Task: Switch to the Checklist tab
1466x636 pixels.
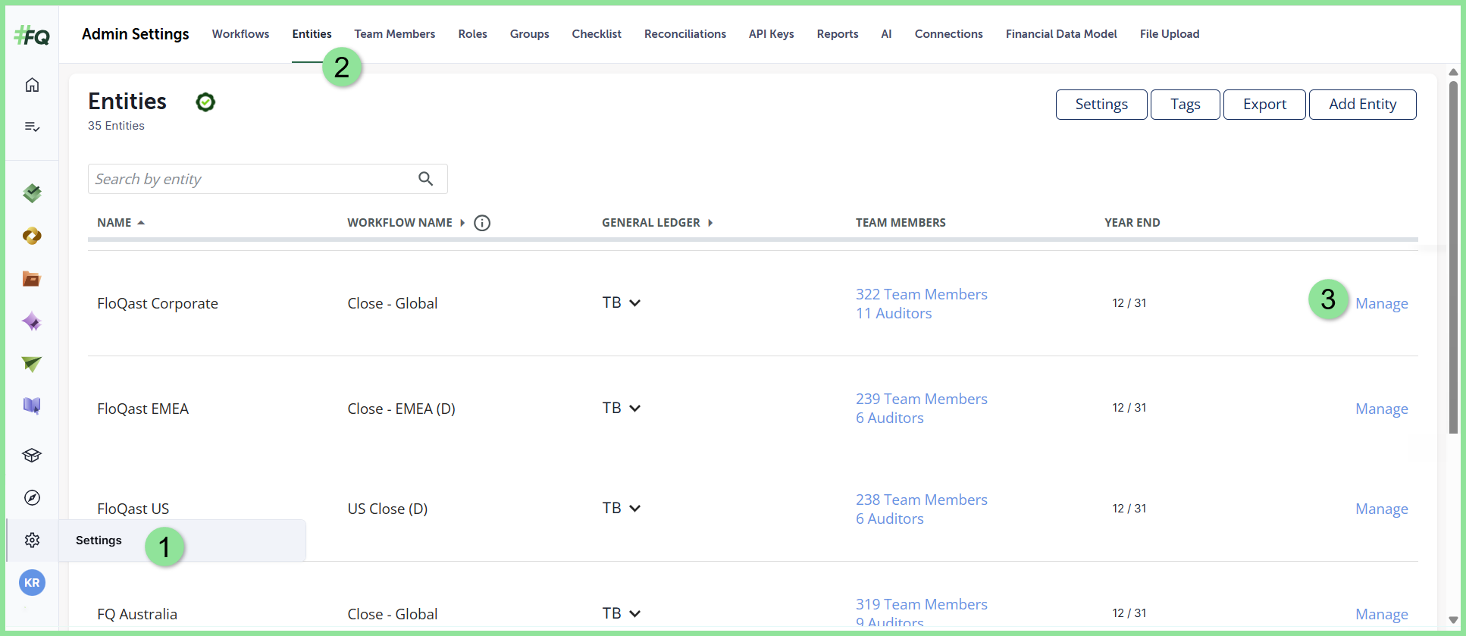Action: [597, 34]
